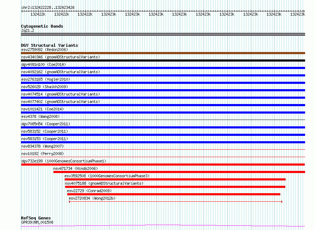Click the red esv3592508 variant bar
315x230 pixels.
point(175,179)
